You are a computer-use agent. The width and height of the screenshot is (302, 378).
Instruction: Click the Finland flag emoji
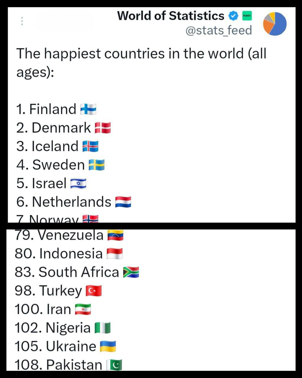click(88, 109)
